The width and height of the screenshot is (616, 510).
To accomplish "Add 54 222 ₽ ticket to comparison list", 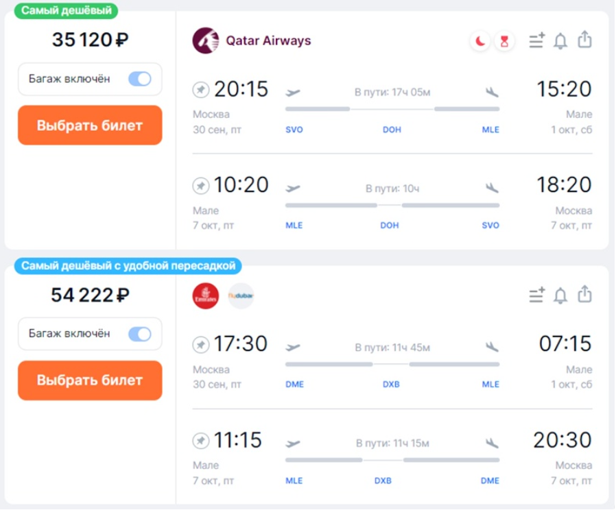I will tap(536, 295).
